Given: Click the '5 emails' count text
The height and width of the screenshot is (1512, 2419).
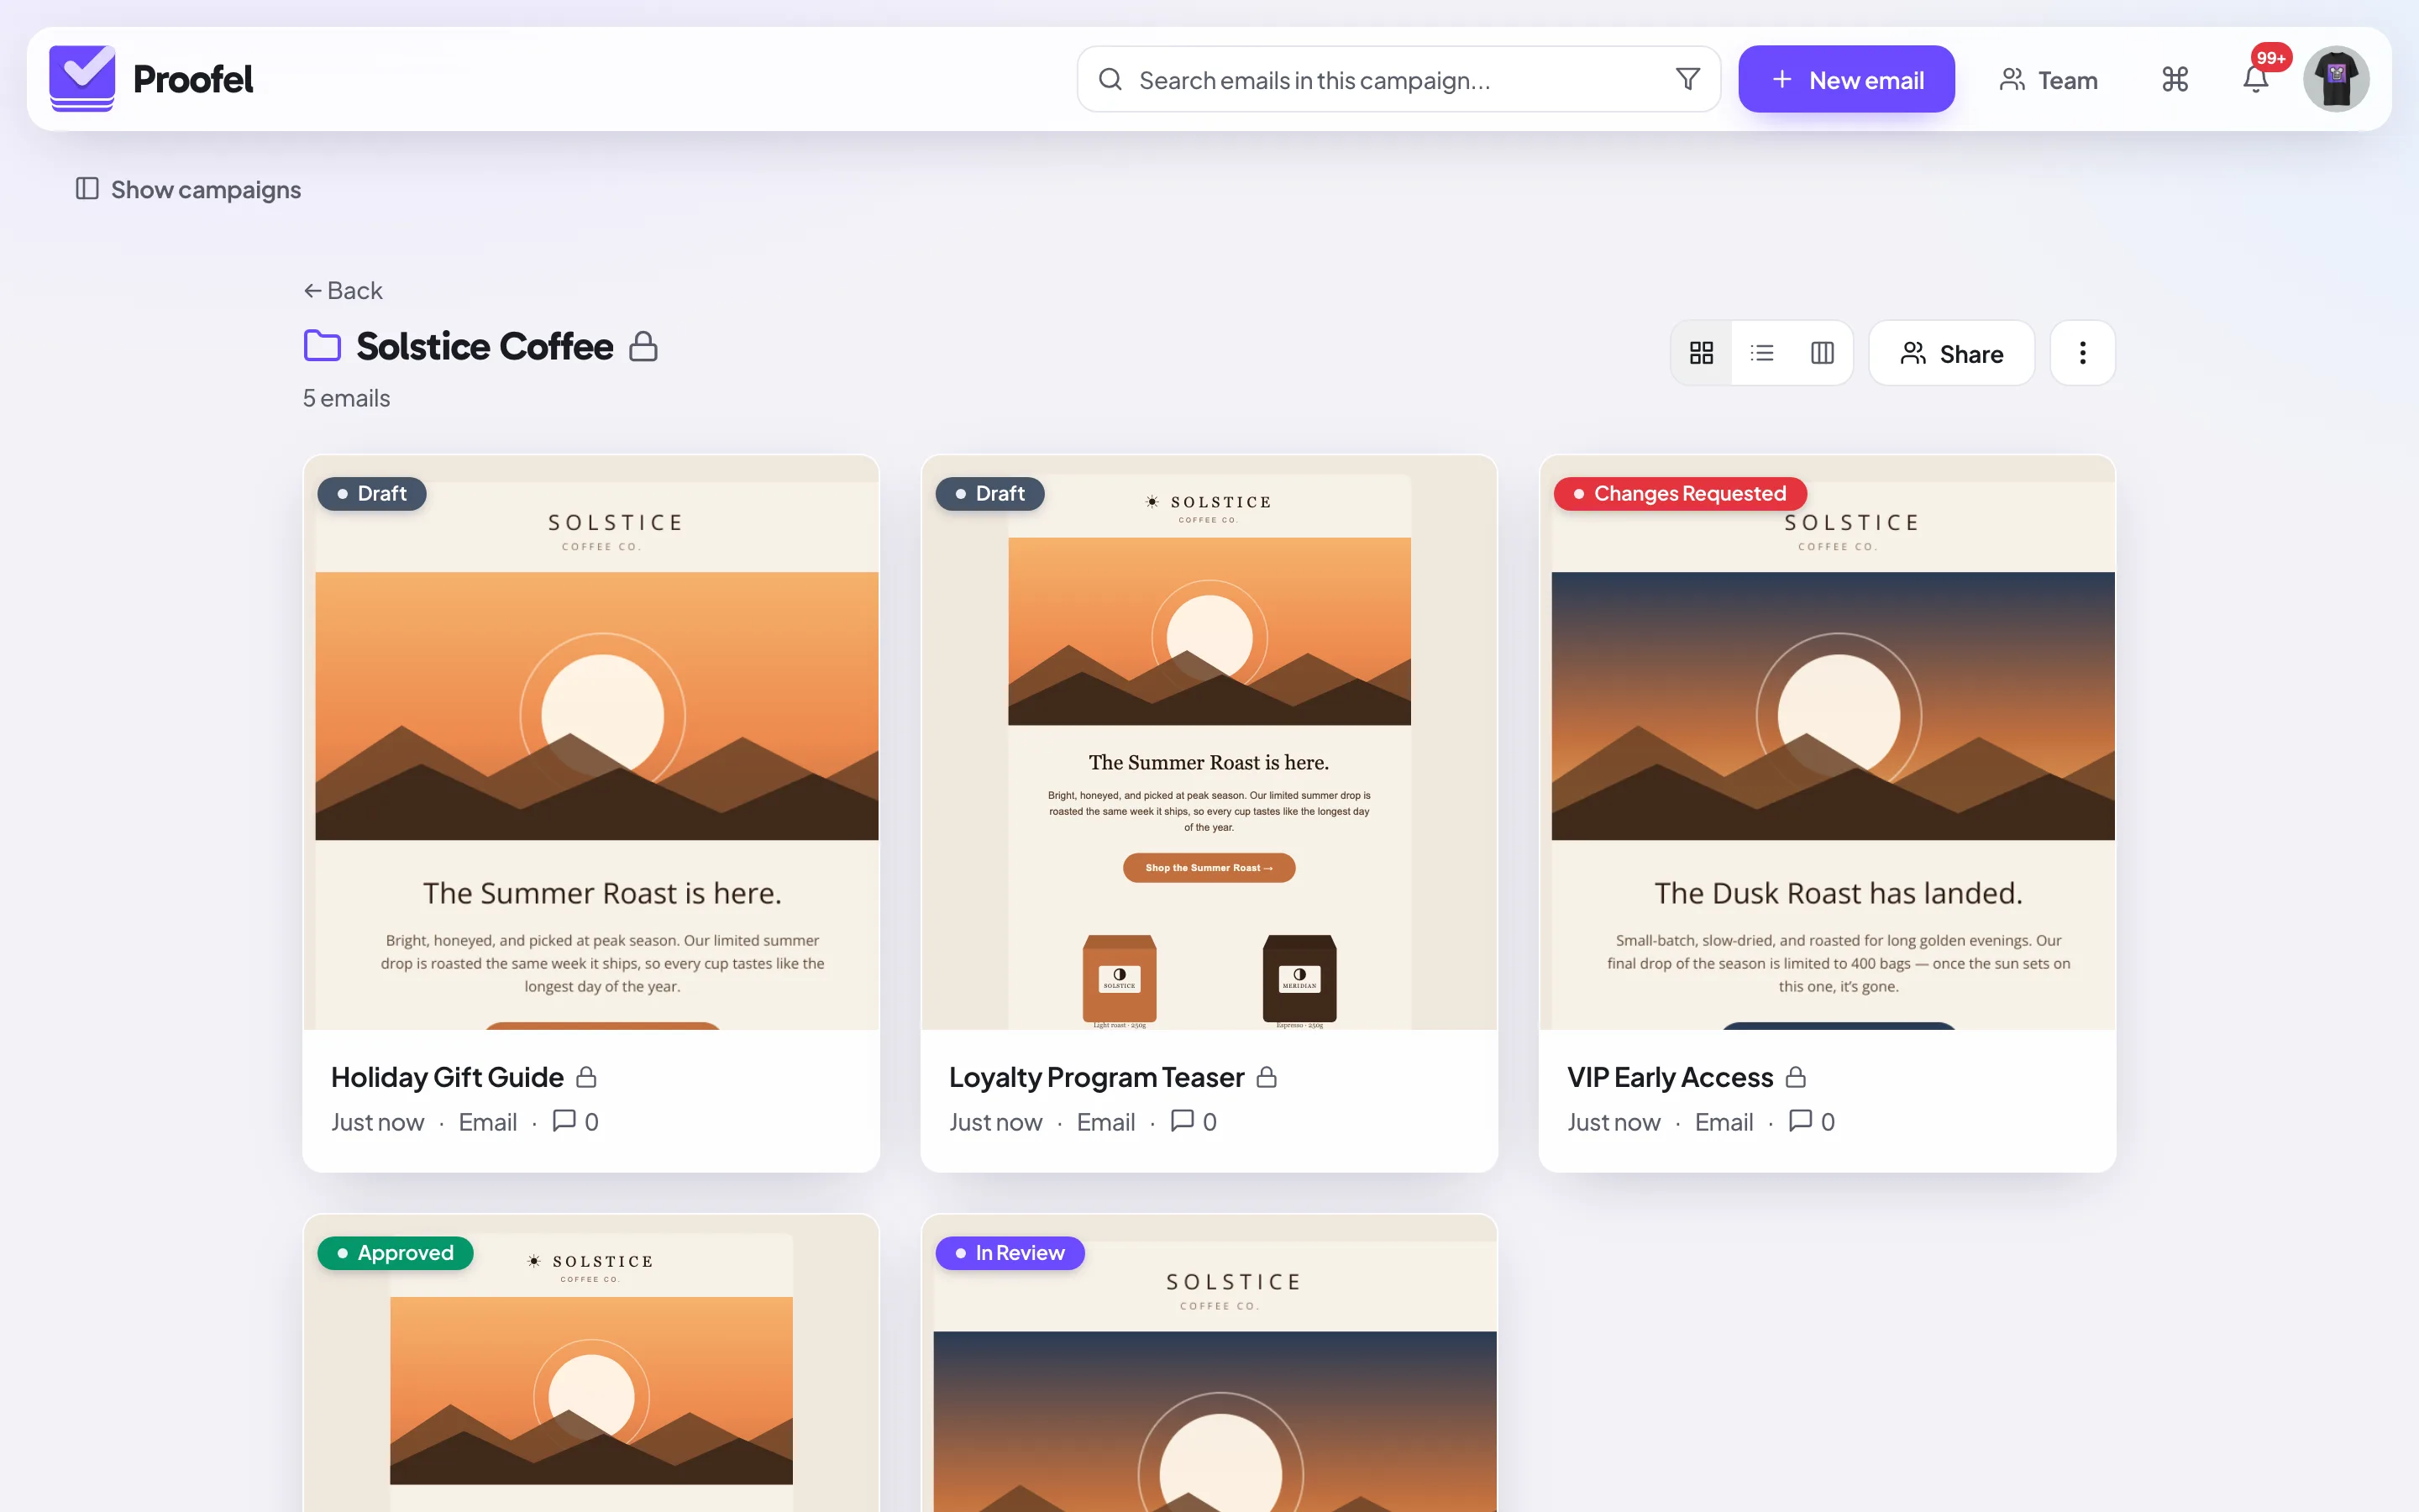Looking at the screenshot, I should 346,398.
